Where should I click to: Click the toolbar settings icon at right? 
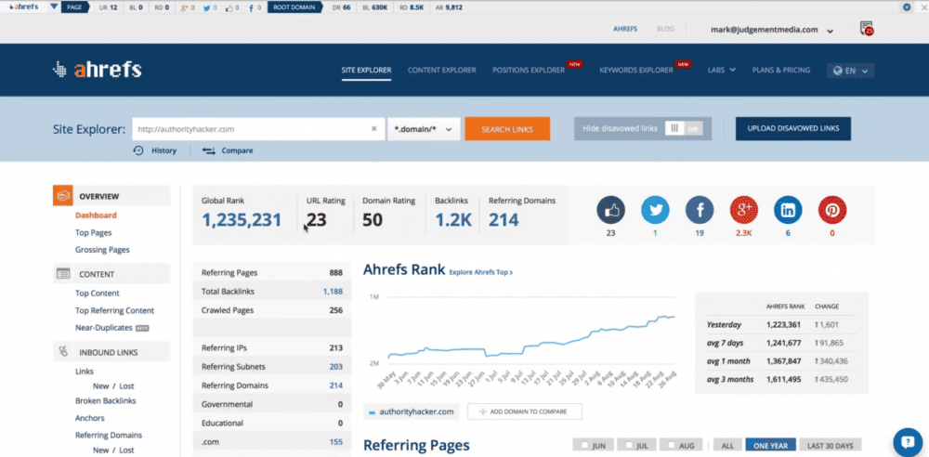click(907, 7)
